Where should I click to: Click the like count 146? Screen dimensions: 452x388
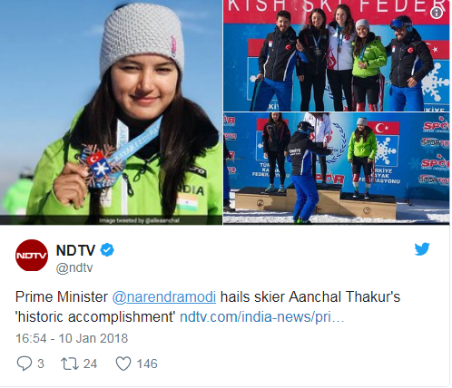tap(147, 364)
